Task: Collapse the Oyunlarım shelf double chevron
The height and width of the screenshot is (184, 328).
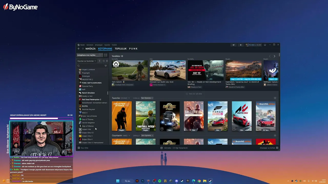Action: pos(275,135)
